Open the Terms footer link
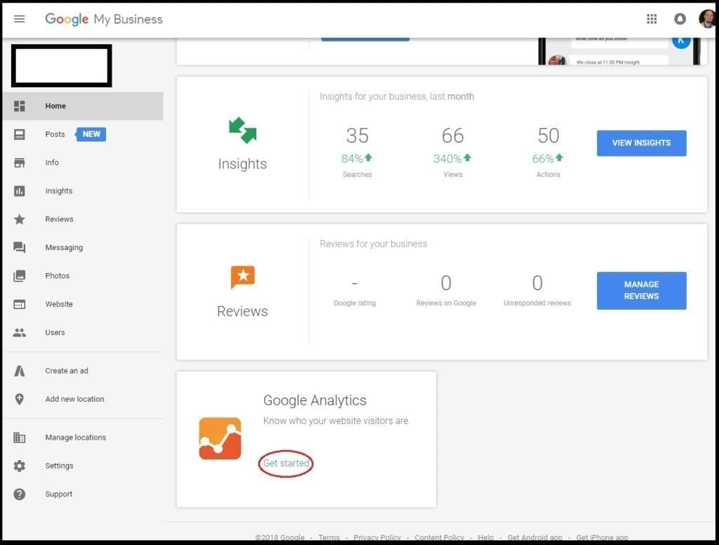Viewport: 719px width, 545px height. coord(329,537)
